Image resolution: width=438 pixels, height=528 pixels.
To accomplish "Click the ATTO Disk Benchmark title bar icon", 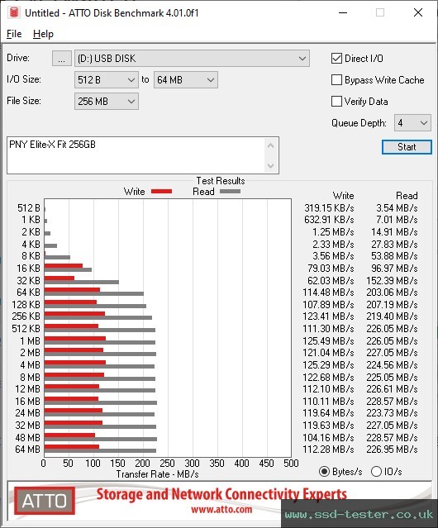I will click(14, 12).
